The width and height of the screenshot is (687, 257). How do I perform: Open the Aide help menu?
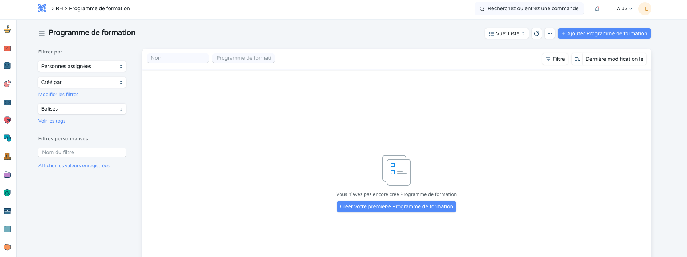[x=624, y=9]
